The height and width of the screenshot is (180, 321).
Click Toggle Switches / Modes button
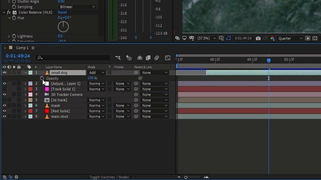pyautogui.click(x=109, y=177)
